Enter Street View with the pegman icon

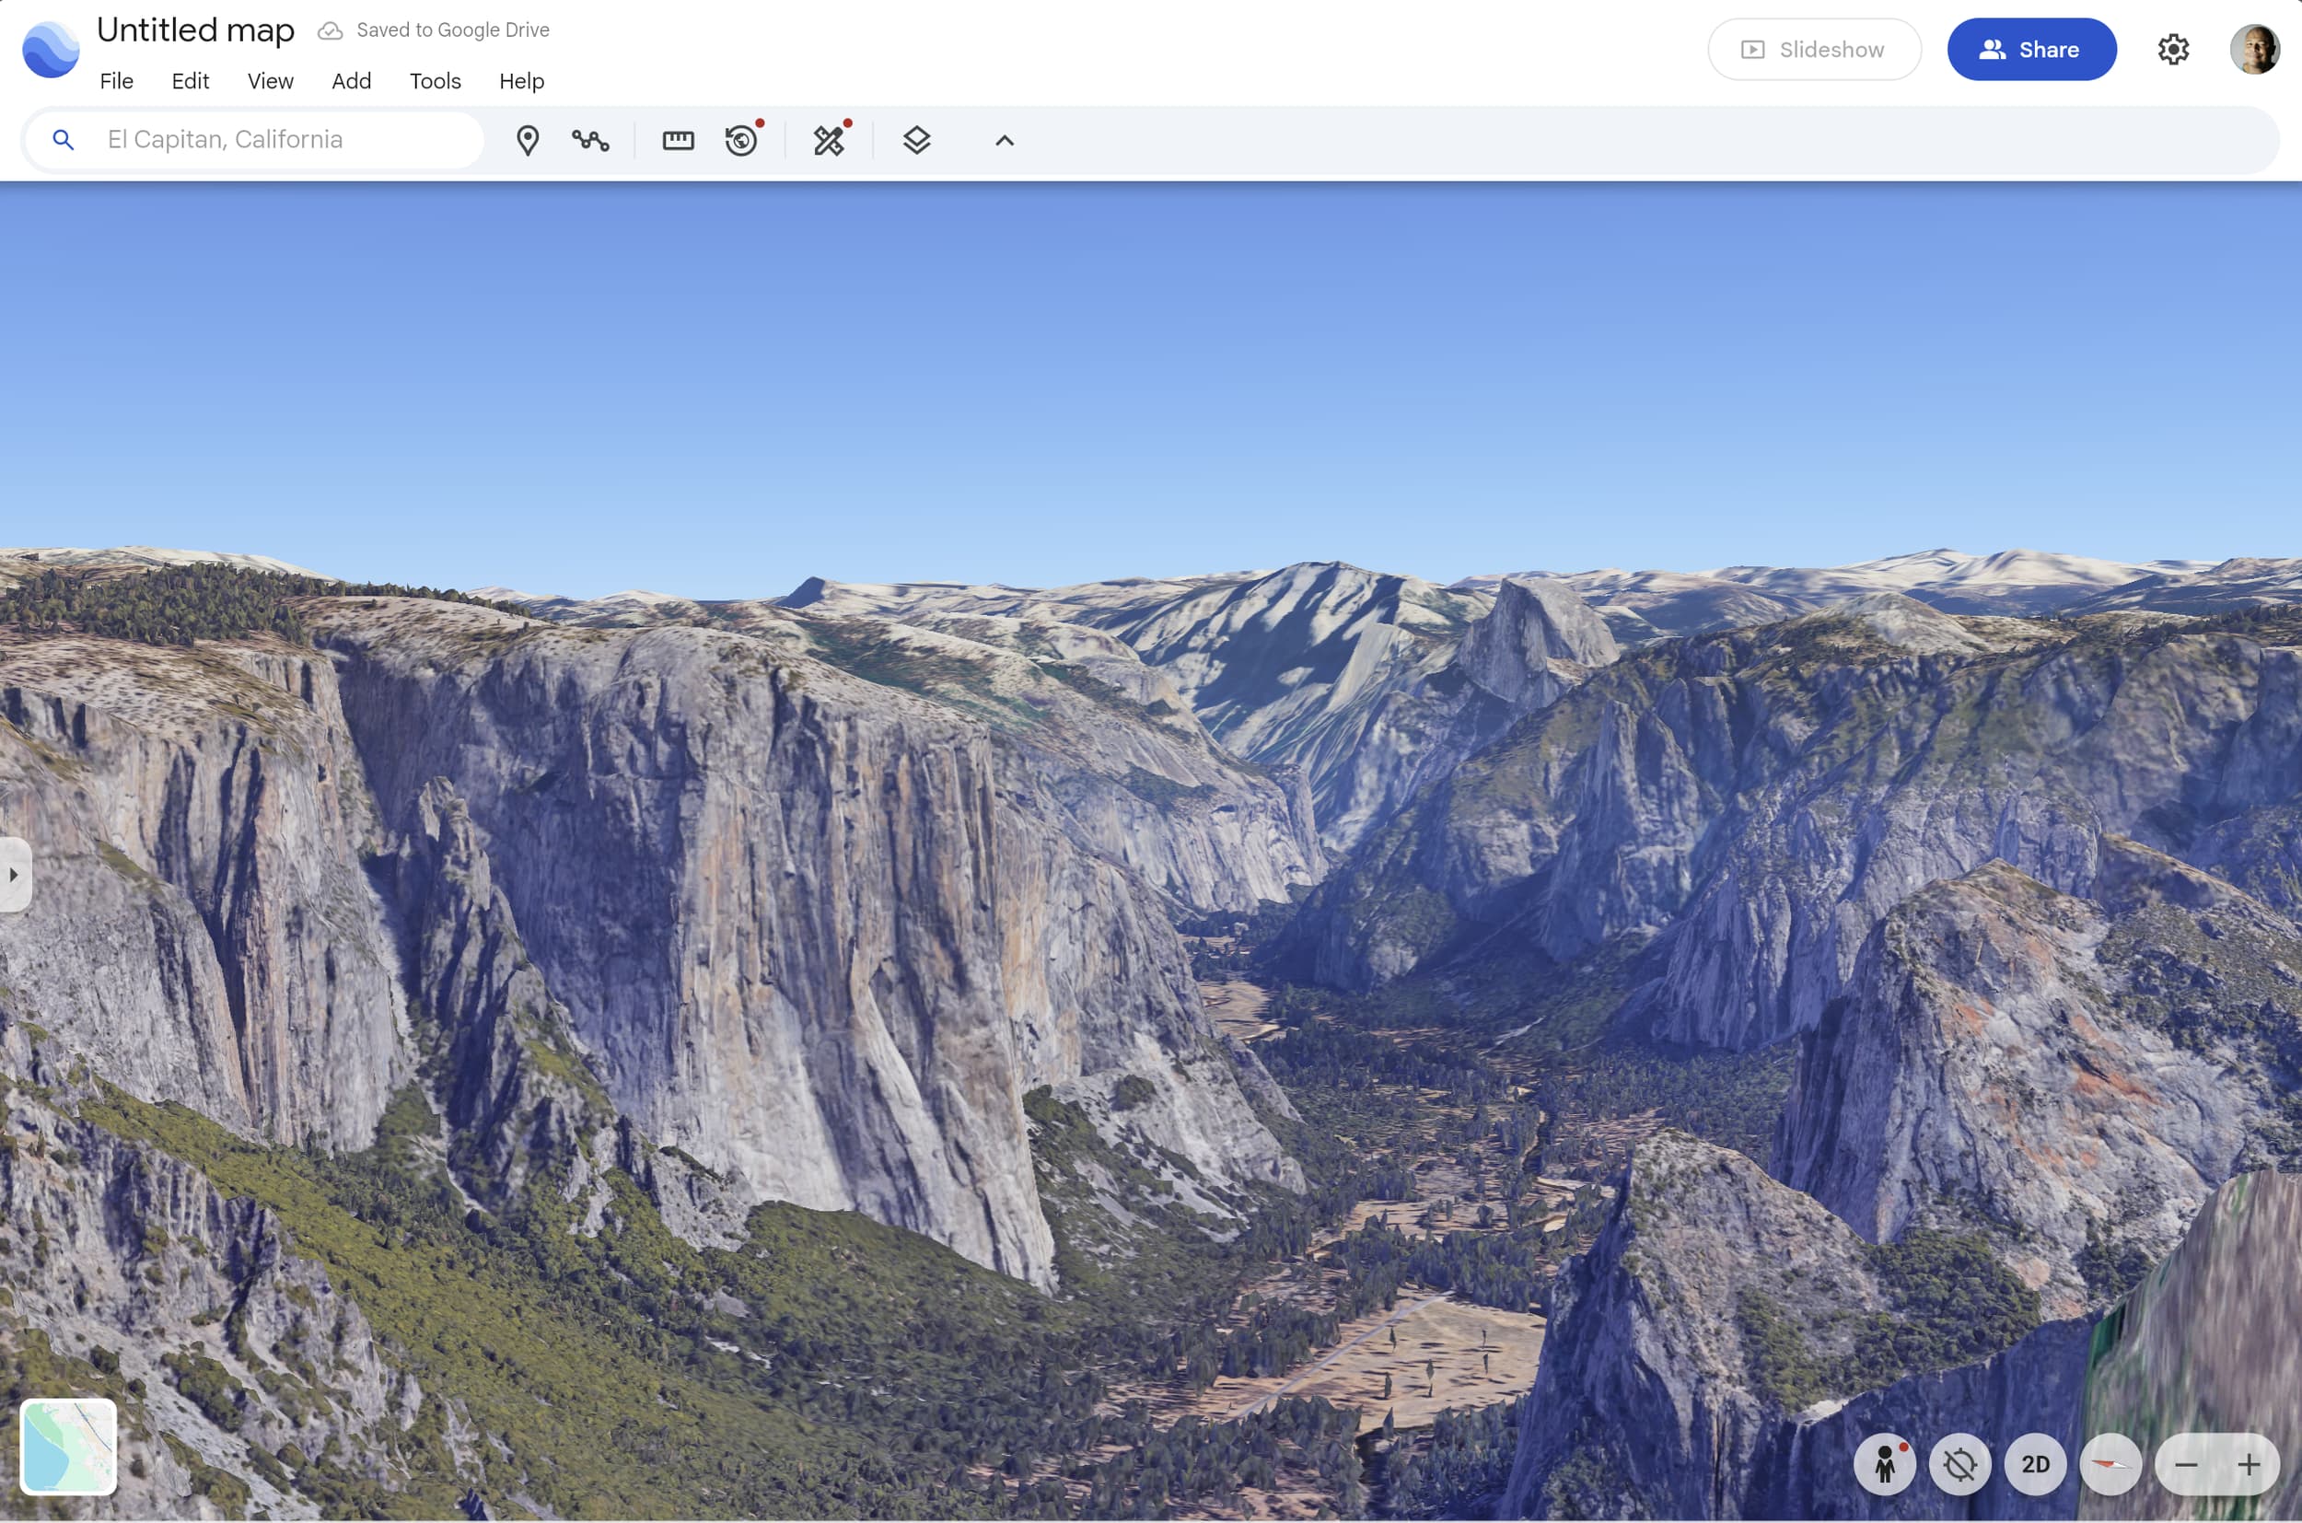pos(1884,1465)
